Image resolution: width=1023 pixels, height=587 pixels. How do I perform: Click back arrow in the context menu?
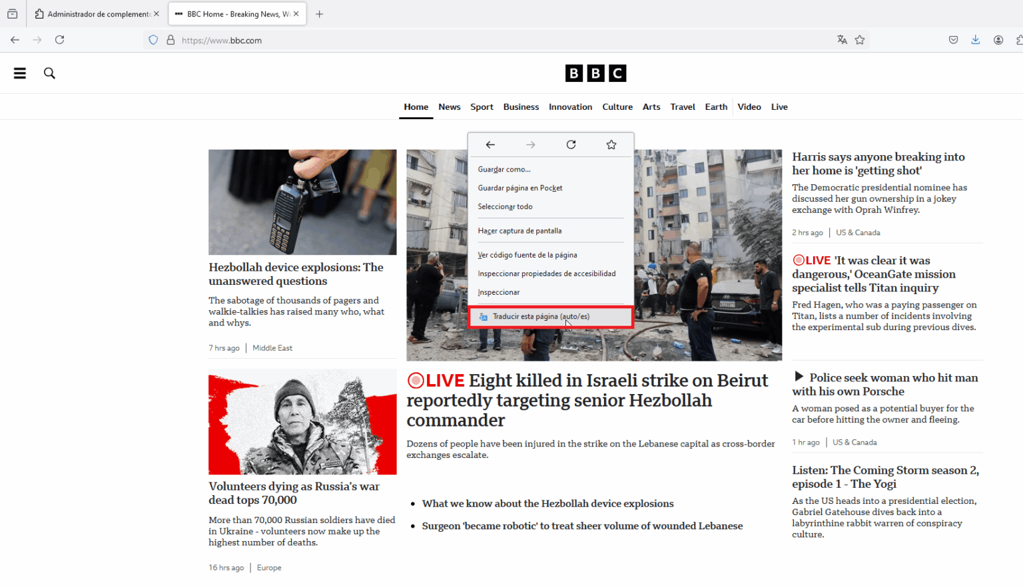(490, 144)
